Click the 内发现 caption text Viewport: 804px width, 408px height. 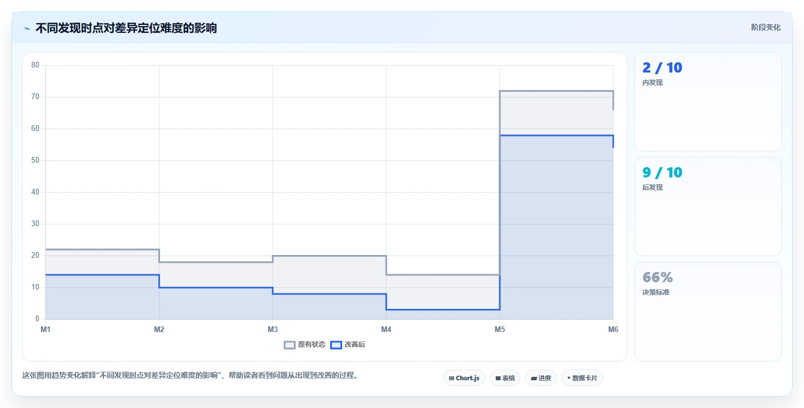coord(653,83)
